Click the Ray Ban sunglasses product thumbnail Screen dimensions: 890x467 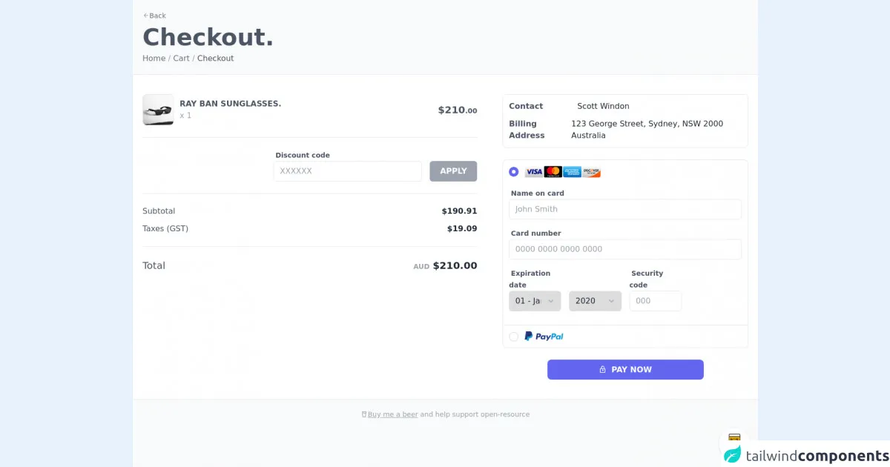click(x=158, y=110)
